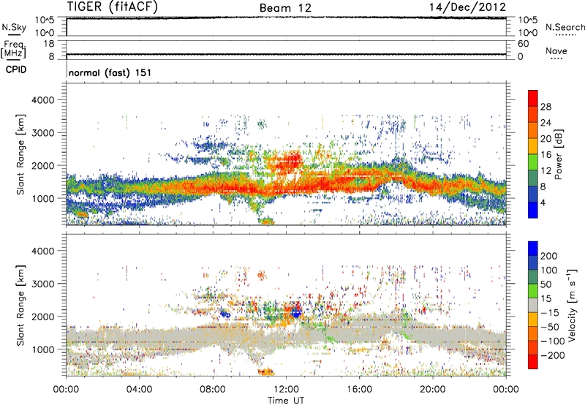The width and height of the screenshot is (585, 405).
Task: Click the 'Nave' legend label
Action: coord(556,50)
